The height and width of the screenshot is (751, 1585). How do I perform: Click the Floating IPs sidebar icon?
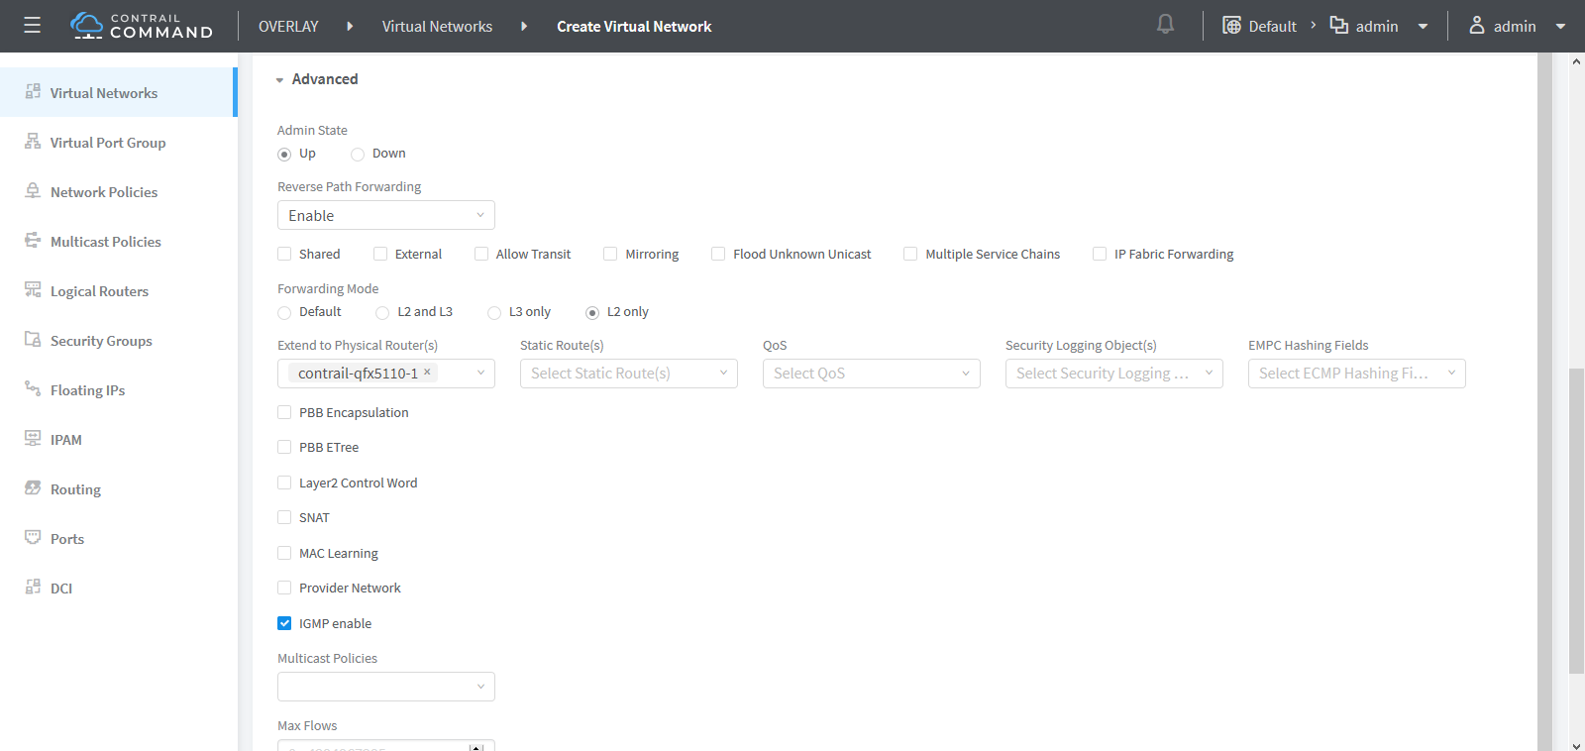(33, 389)
